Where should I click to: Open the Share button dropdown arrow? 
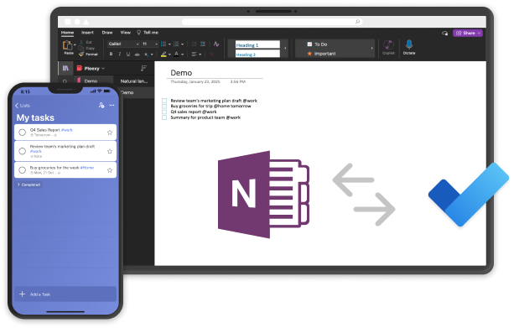(x=479, y=33)
